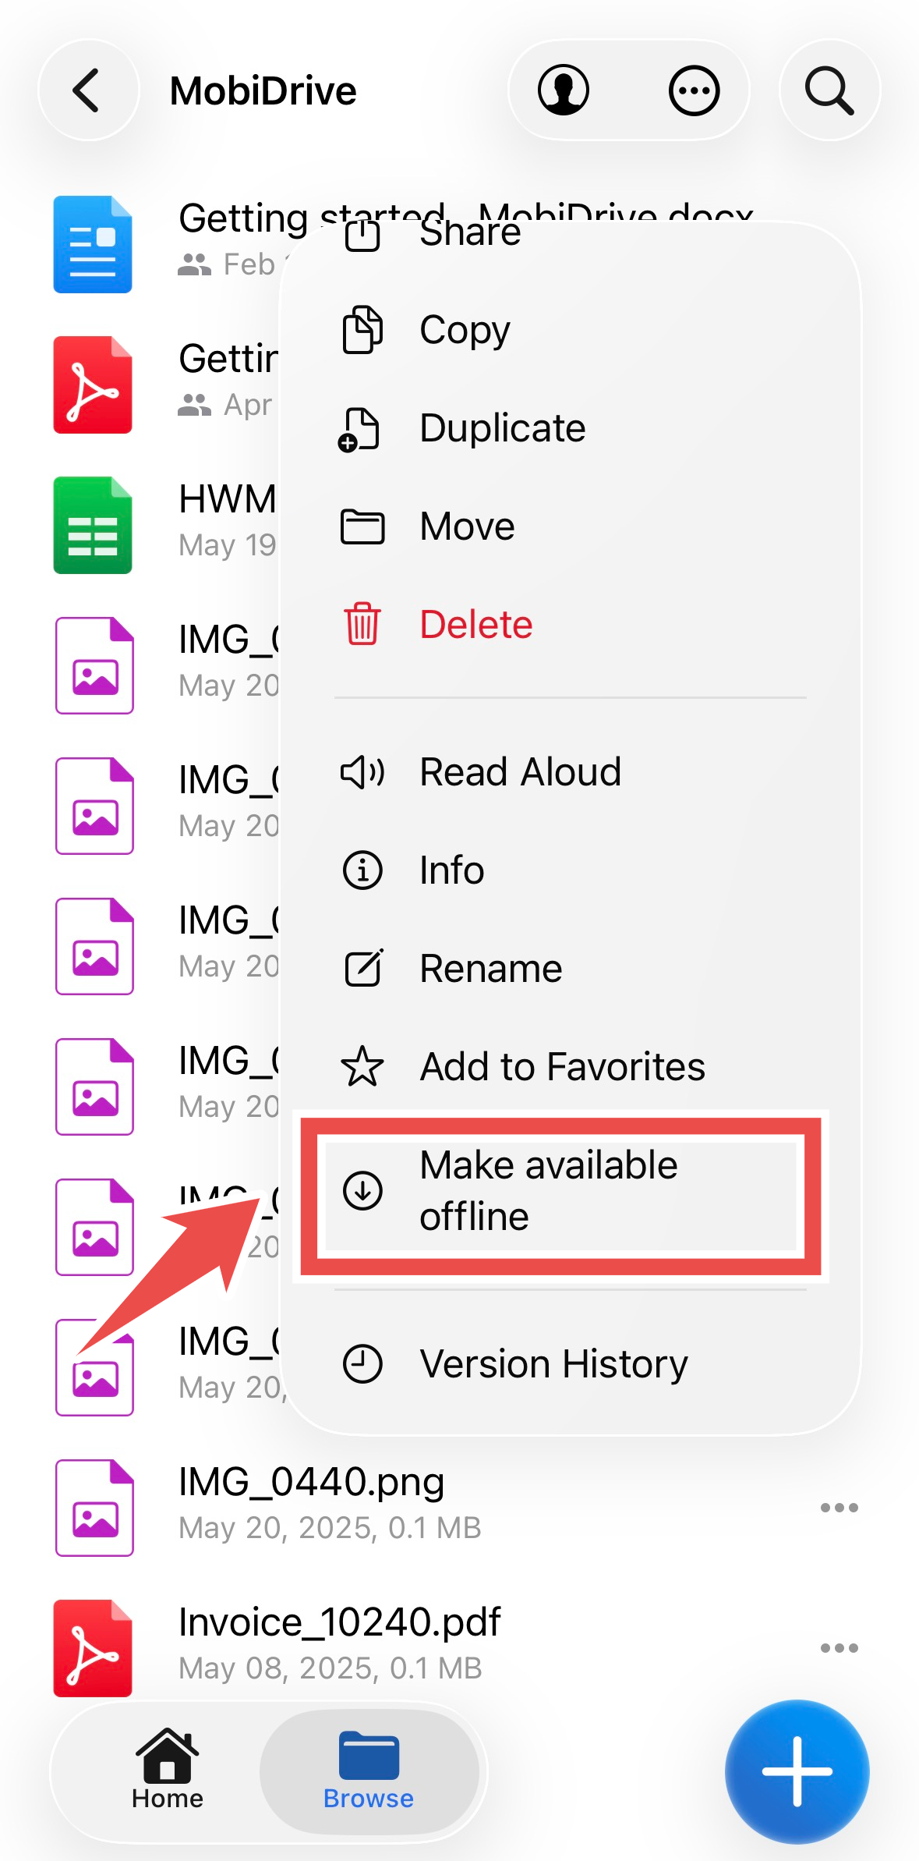
Task: Tap the blue plus add button
Action: click(797, 1771)
